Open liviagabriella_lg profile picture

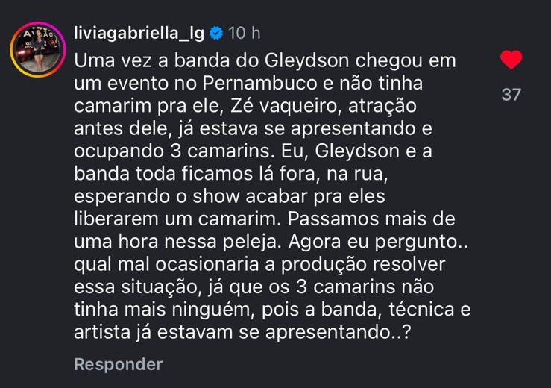(x=37, y=48)
